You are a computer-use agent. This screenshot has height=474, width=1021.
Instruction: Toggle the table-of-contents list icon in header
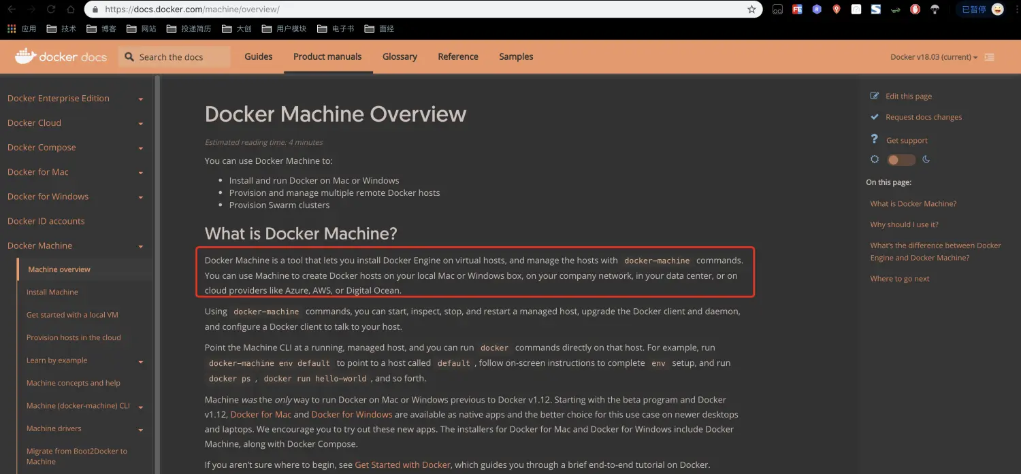click(x=989, y=57)
